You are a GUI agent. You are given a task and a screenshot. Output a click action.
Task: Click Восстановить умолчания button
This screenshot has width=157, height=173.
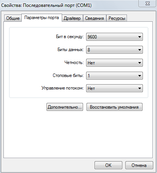pos(114,107)
